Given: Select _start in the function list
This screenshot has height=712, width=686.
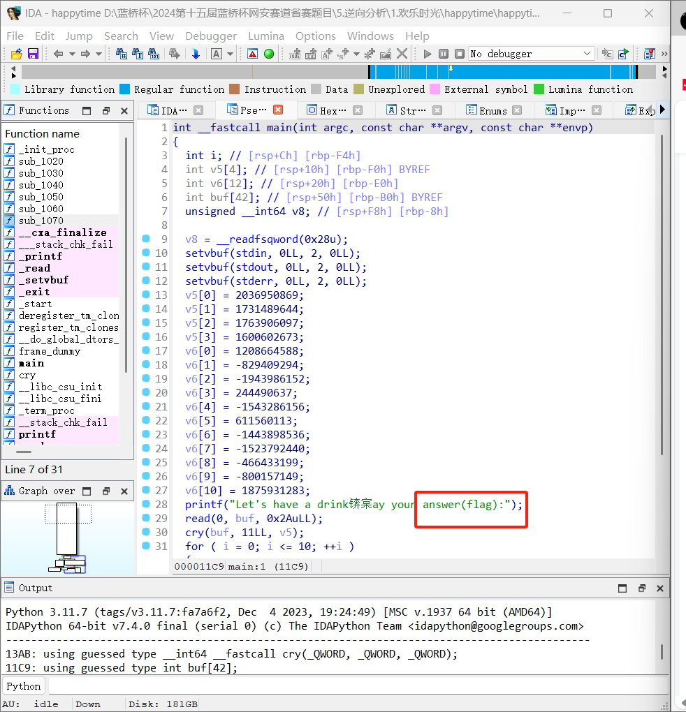Looking at the screenshot, I should tap(35, 304).
